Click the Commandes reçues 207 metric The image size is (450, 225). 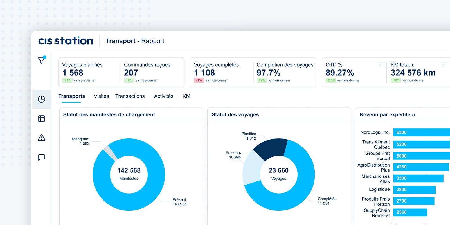[x=131, y=73]
